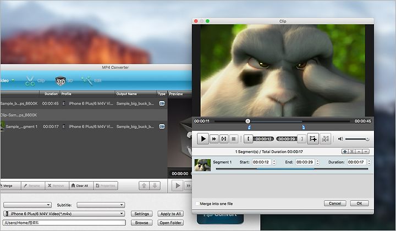Screen dimensions: 396x231
Task: Click the 00:00:12 start time display
Action: (263, 139)
